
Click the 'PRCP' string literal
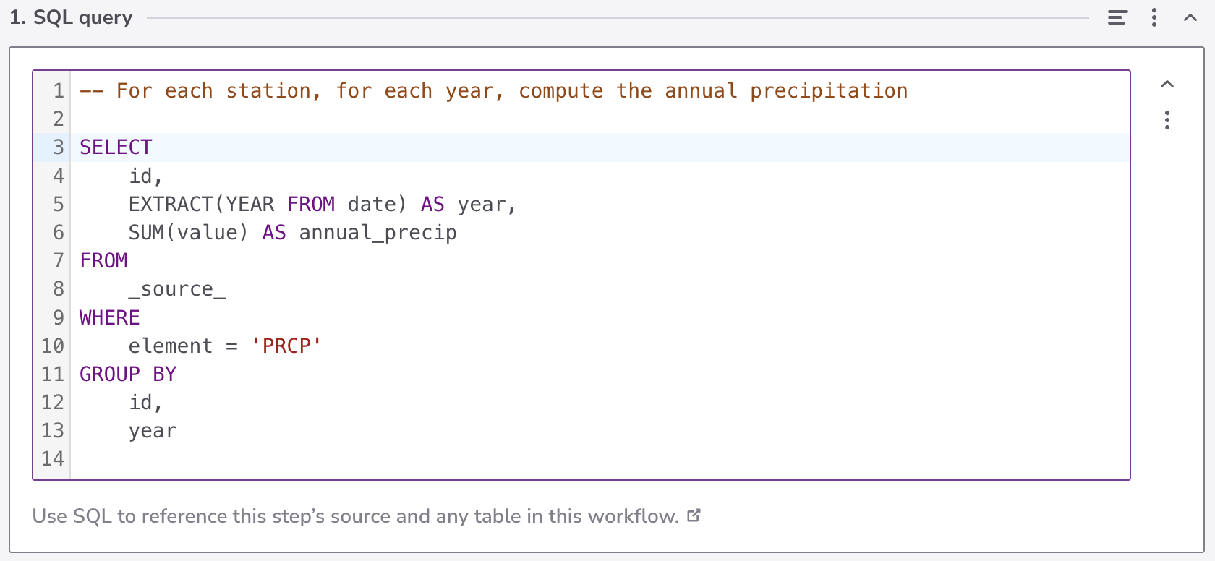286,346
